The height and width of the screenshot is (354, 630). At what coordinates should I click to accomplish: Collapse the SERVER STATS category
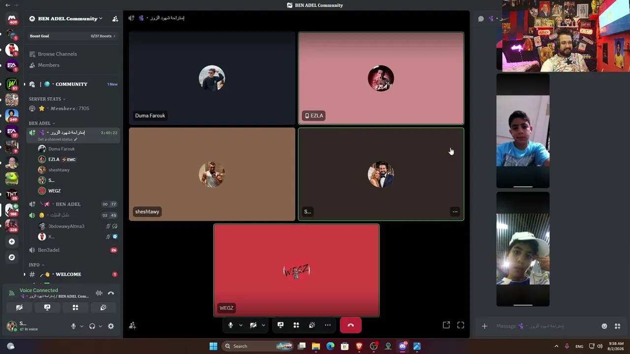47,99
